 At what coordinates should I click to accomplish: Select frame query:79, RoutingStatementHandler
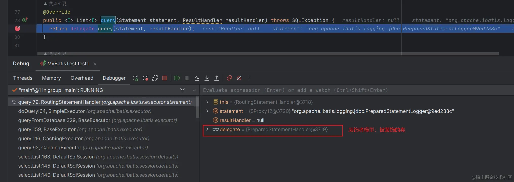pyautogui.click(x=103, y=102)
